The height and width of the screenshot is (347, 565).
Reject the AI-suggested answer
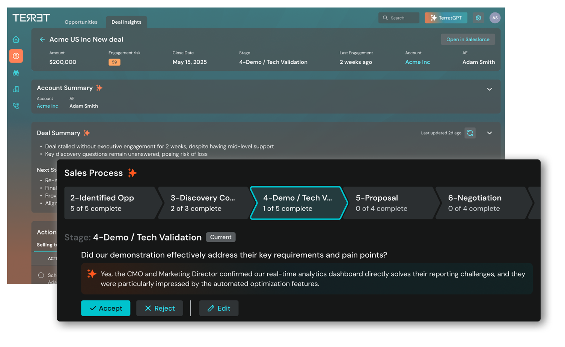coord(160,308)
